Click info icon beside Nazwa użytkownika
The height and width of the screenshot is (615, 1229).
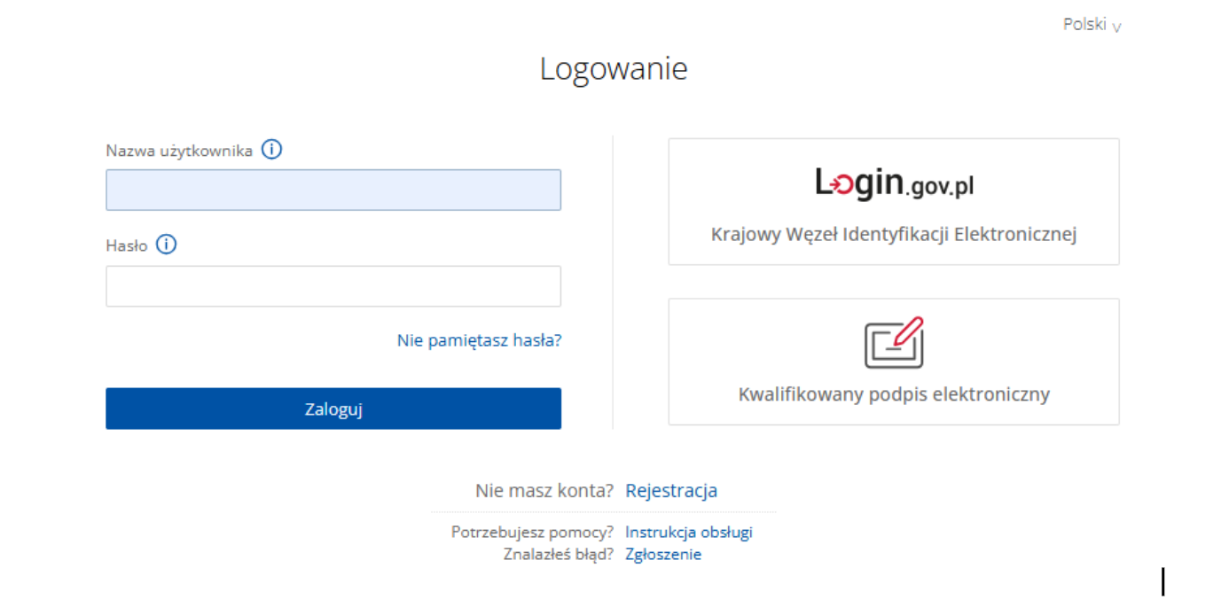click(x=272, y=150)
